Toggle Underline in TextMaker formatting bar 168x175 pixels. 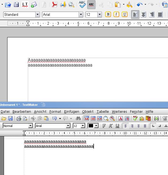click(117, 126)
